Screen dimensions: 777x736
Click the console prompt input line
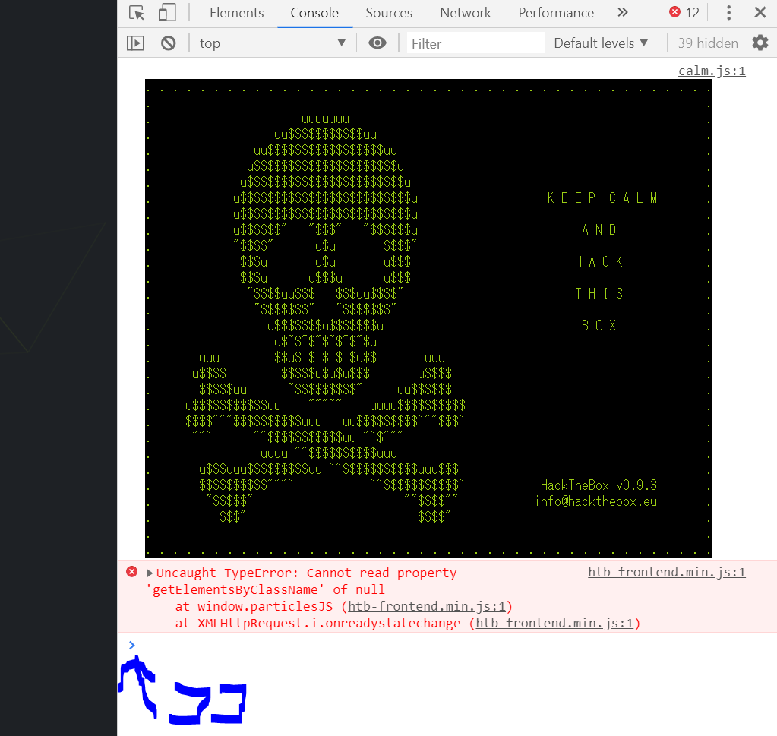point(446,646)
